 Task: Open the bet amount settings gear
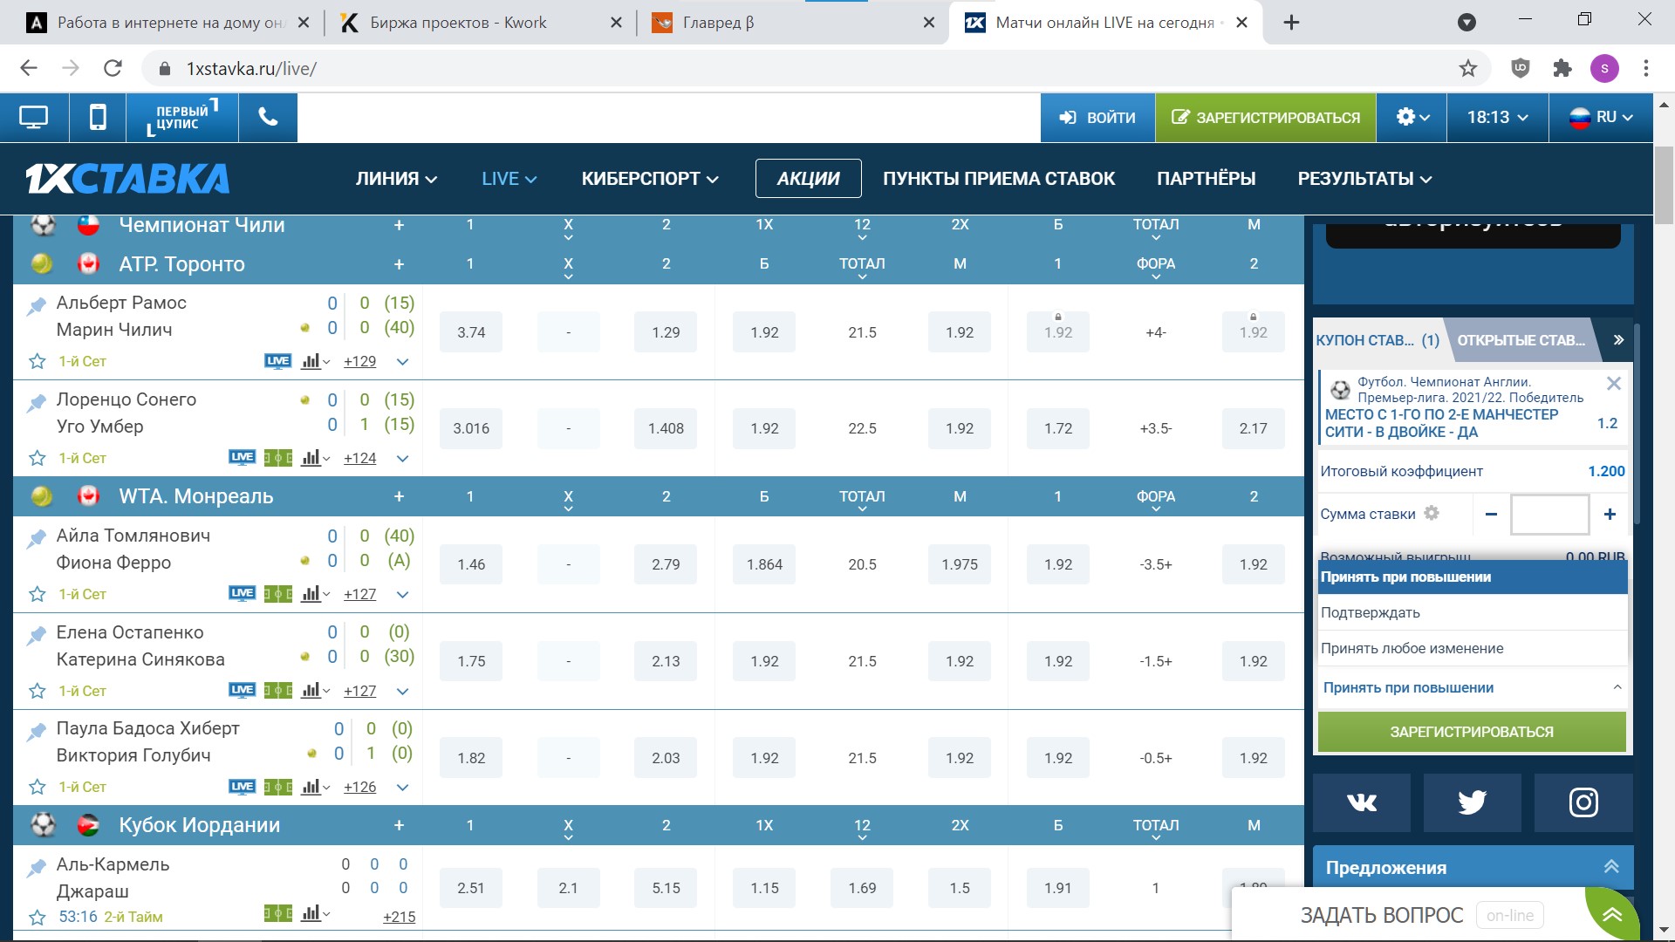(1432, 513)
